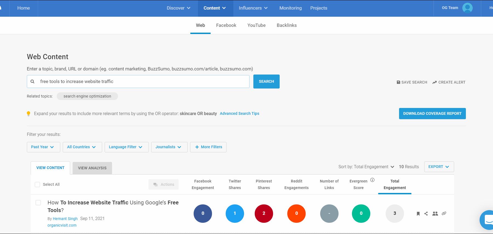Open Sort by Total Engagement dropdown

[x=366, y=167]
